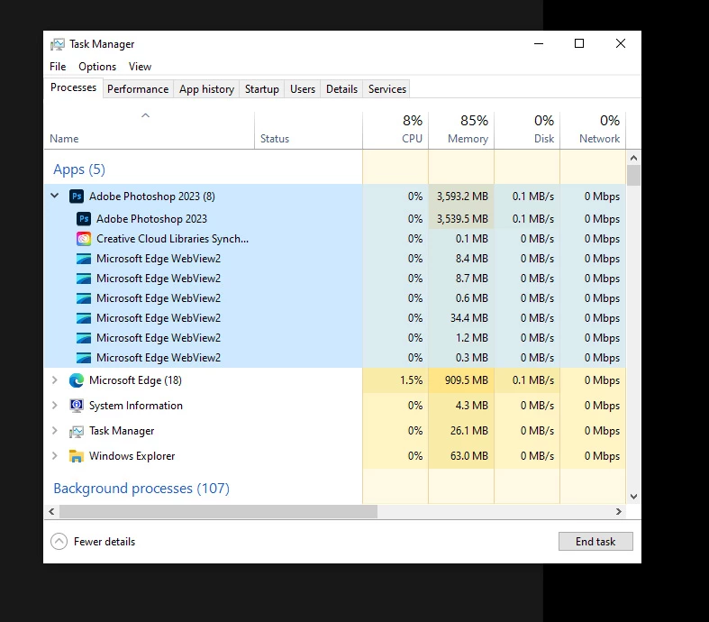Sort by the Disk column header
This screenshot has width=709, height=622.
pyautogui.click(x=527, y=131)
